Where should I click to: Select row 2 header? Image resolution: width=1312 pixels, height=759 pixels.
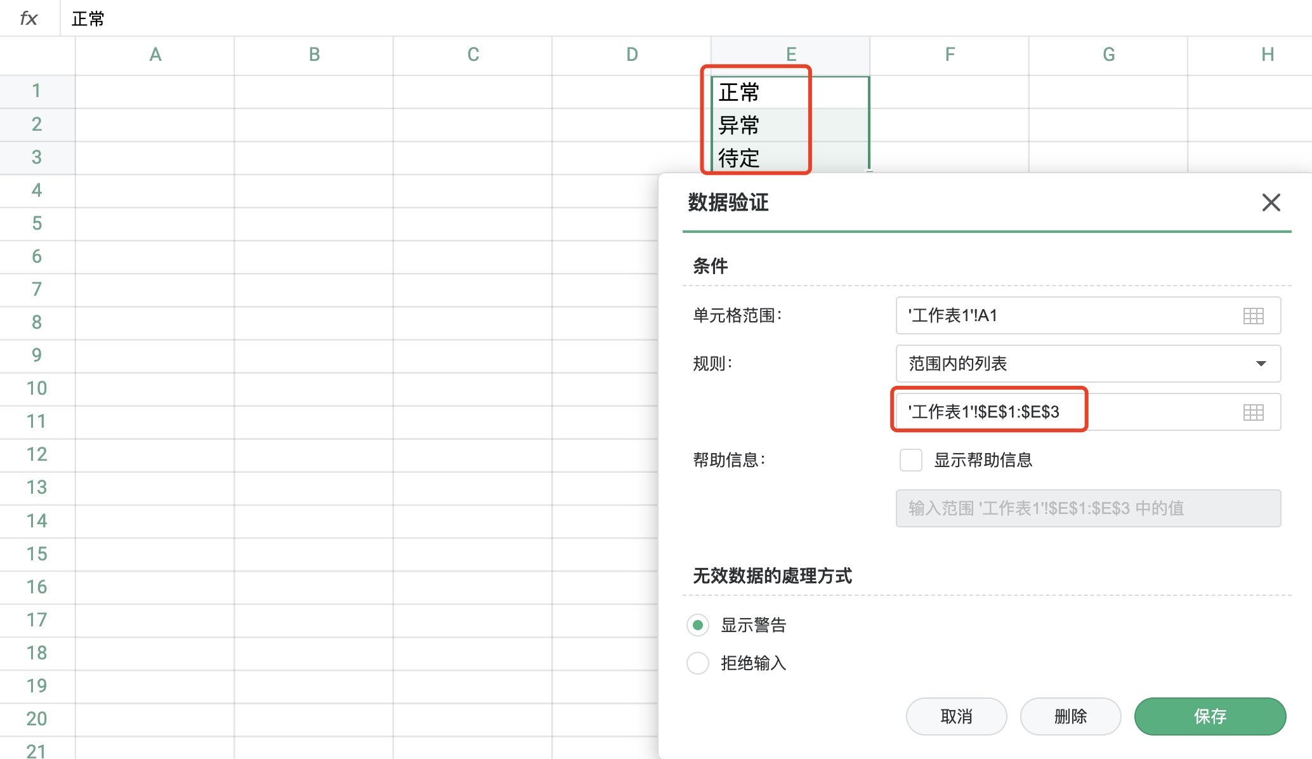point(37,124)
